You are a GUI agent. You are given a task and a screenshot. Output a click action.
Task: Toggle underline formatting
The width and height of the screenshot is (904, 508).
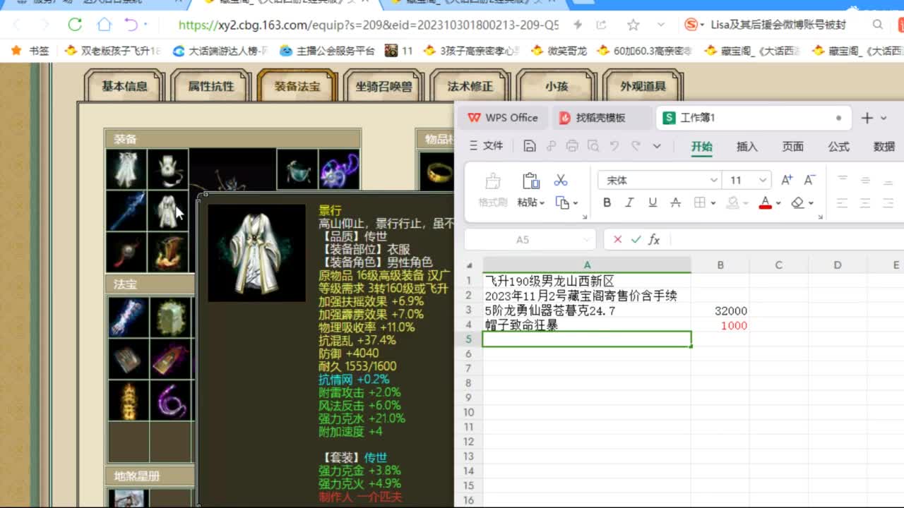pos(653,202)
